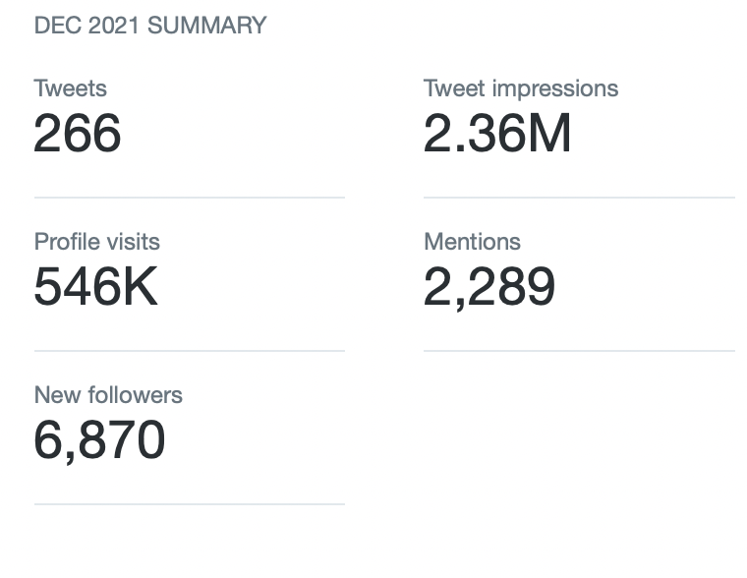Click the 6,870 new followers value

click(99, 440)
